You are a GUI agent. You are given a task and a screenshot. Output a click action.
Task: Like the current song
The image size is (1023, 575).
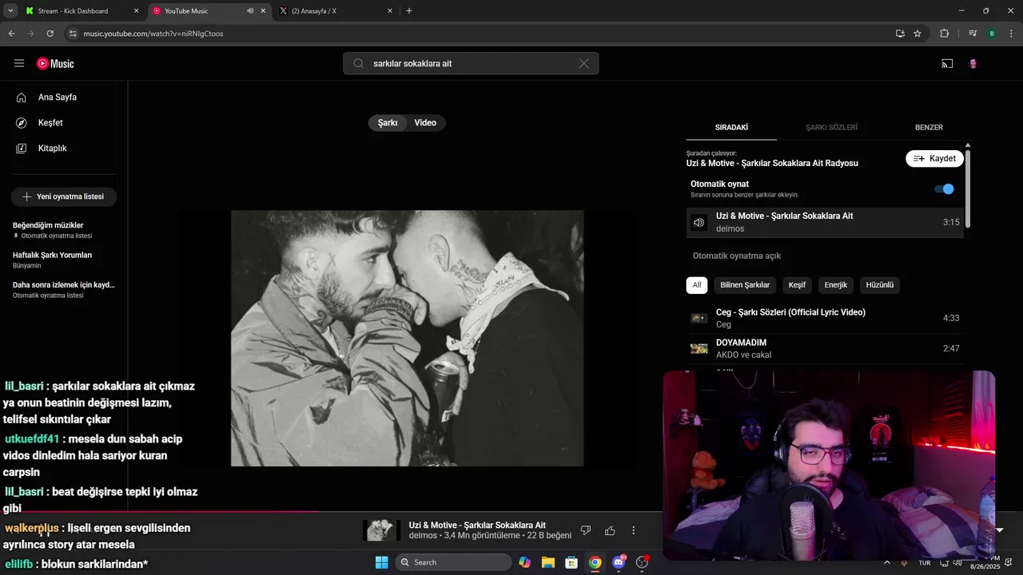pos(610,530)
